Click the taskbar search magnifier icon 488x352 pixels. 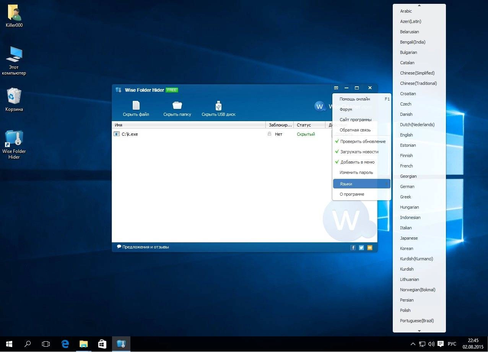[x=28, y=344]
